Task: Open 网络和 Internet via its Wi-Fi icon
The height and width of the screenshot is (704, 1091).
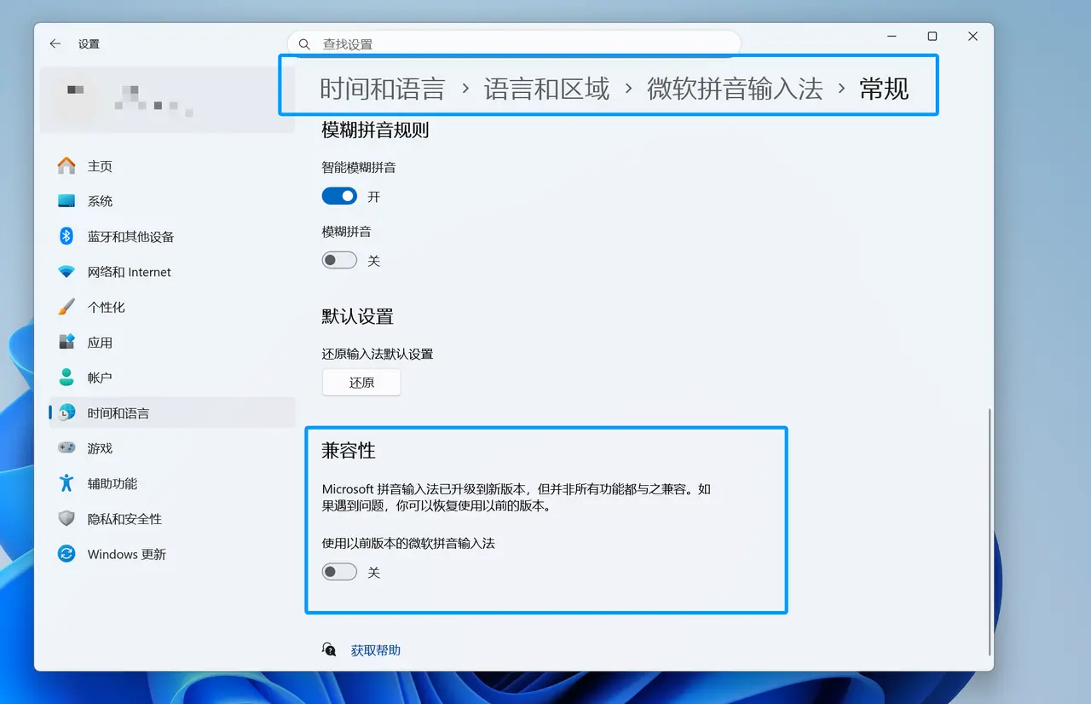Action: (x=66, y=272)
